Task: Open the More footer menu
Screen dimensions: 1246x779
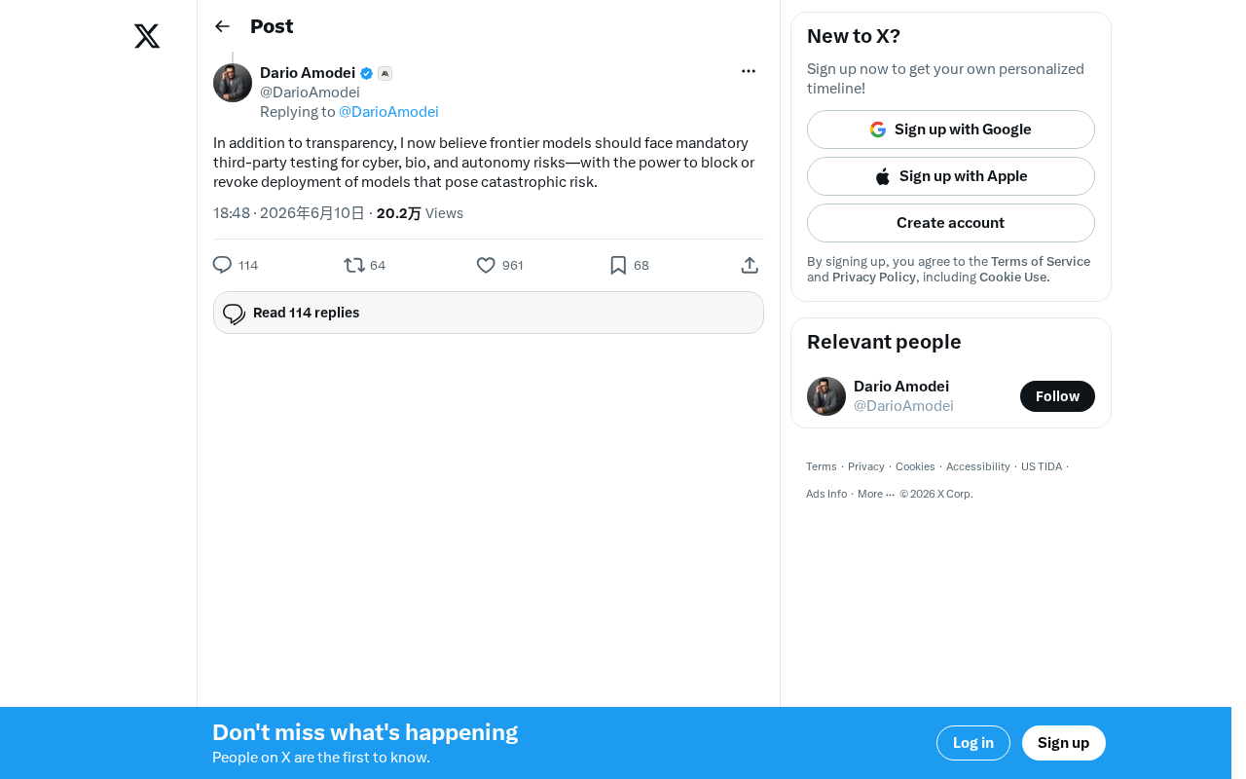Action: [x=876, y=494]
